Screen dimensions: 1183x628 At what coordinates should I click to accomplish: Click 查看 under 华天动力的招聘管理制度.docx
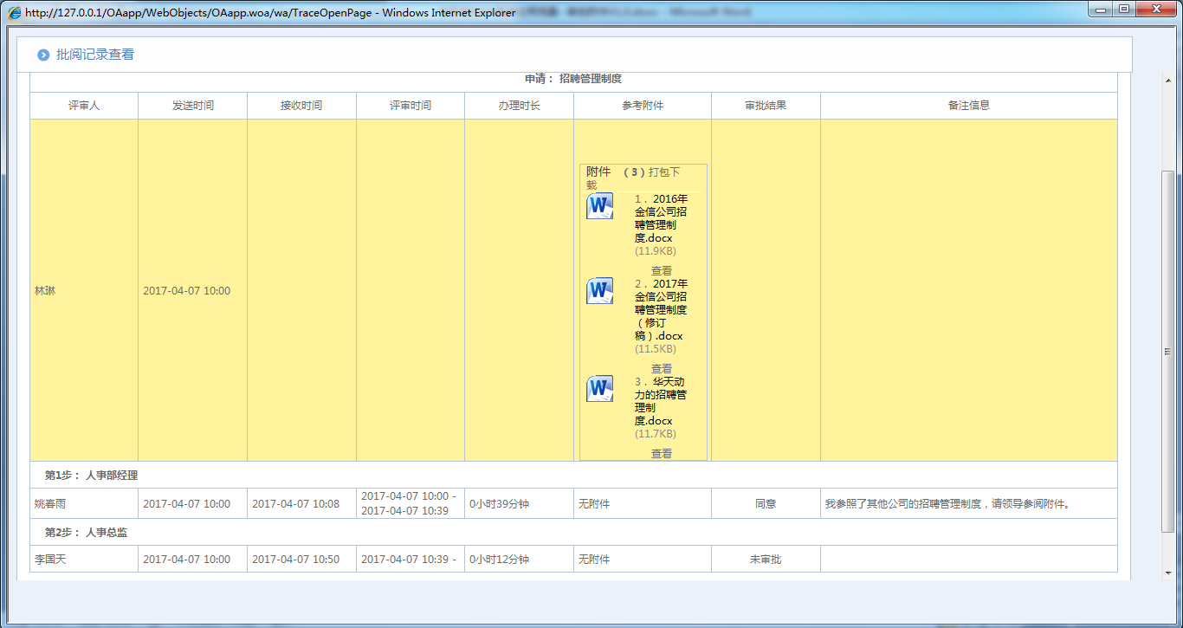pyautogui.click(x=662, y=454)
